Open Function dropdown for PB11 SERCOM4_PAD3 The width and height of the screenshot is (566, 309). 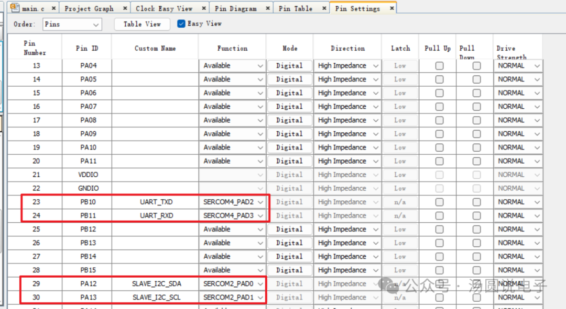232,216
